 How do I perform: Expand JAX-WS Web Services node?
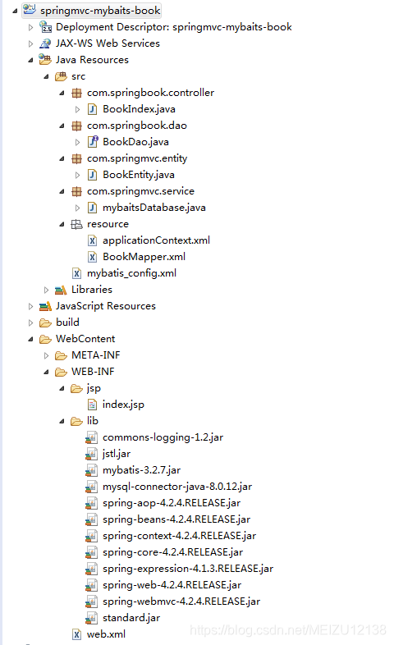click(31, 43)
